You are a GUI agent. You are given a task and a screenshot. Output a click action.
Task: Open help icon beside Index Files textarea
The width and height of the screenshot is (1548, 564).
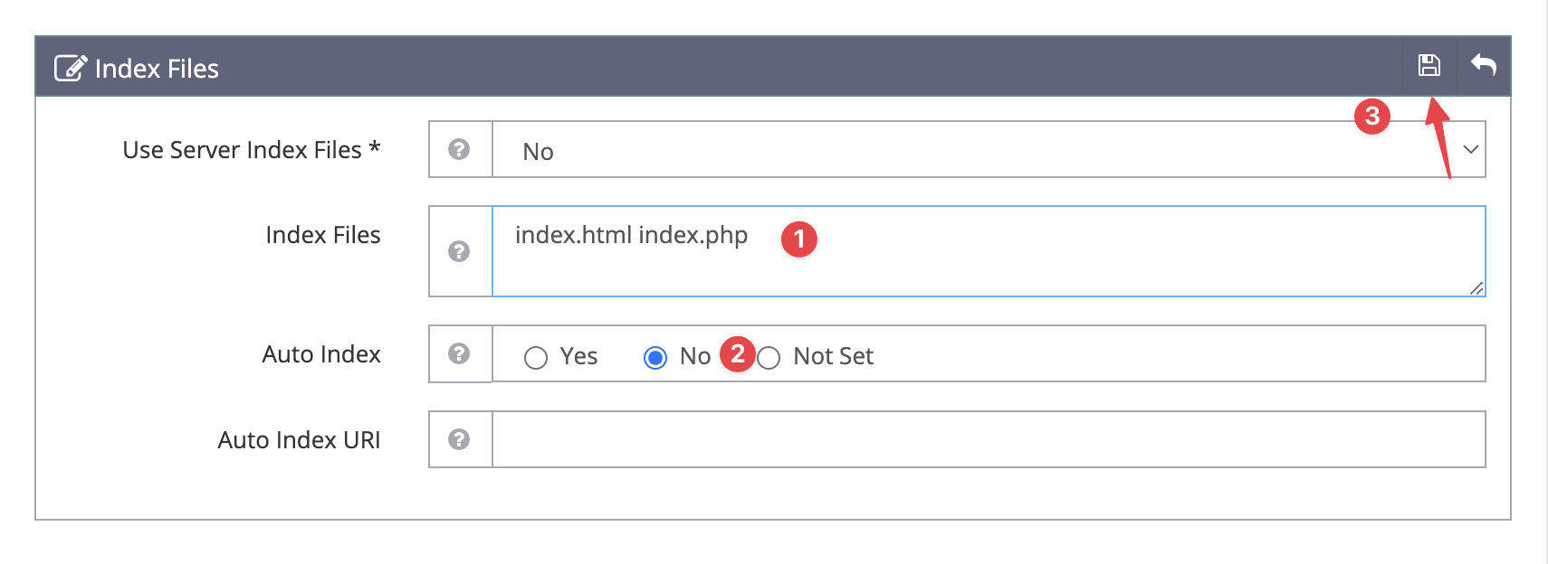click(x=459, y=251)
